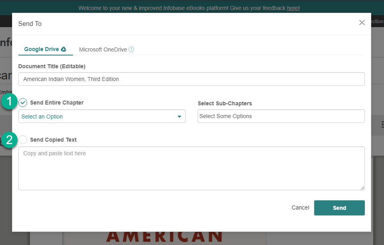Click the chapter dropdown caret arrow
Screen dimensions: 384x245
pos(179,117)
